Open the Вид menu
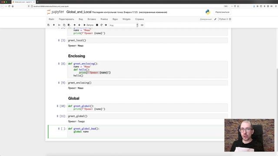Screen dimensions: 278x156 [81, 19]
